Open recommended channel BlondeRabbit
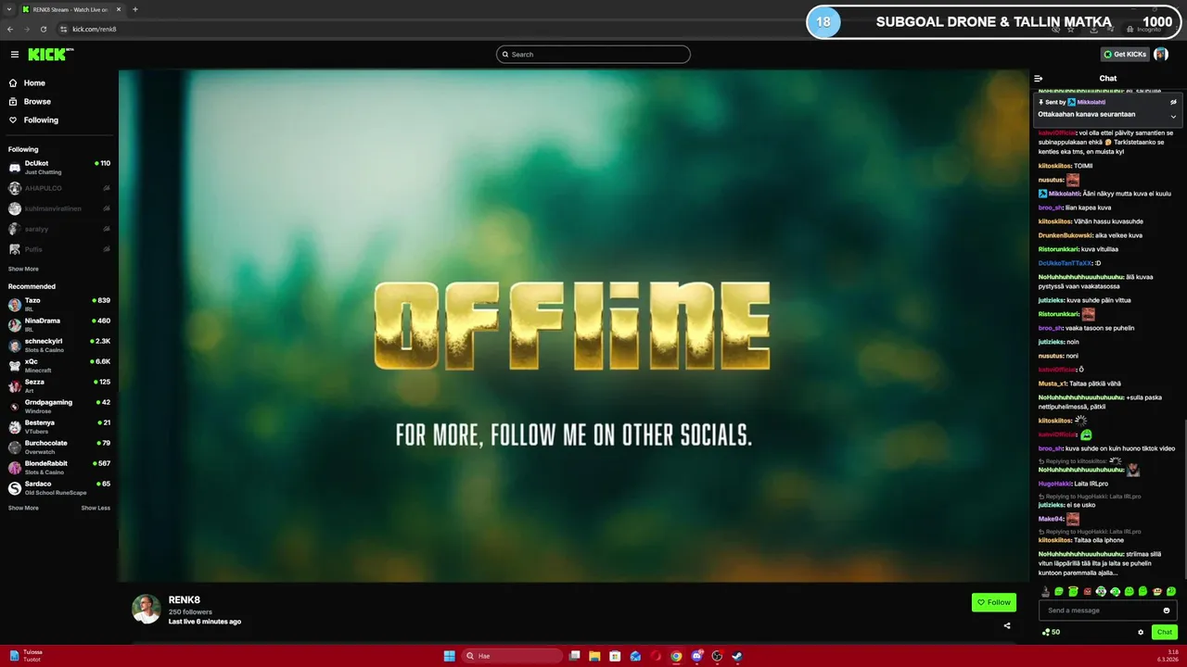This screenshot has width=1187, height=667. [59, 468]
